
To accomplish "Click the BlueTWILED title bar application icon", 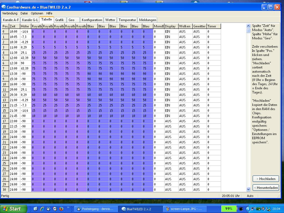I will pos(4,7).
